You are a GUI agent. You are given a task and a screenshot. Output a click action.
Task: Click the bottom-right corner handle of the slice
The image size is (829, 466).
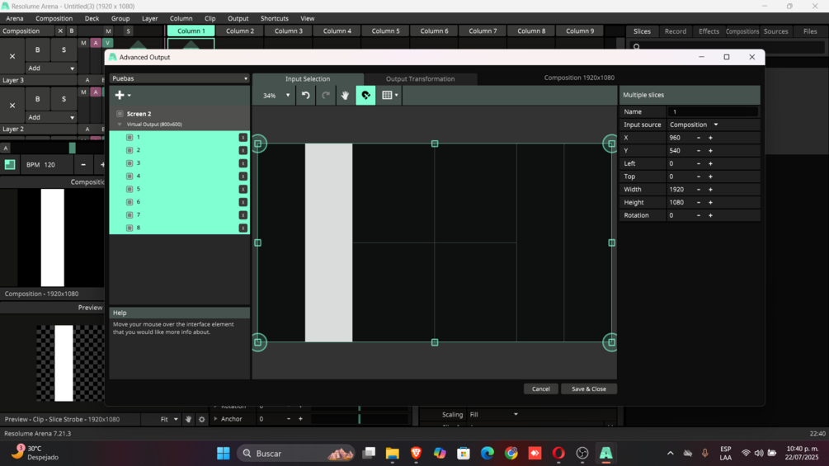[x=611, y=342]
